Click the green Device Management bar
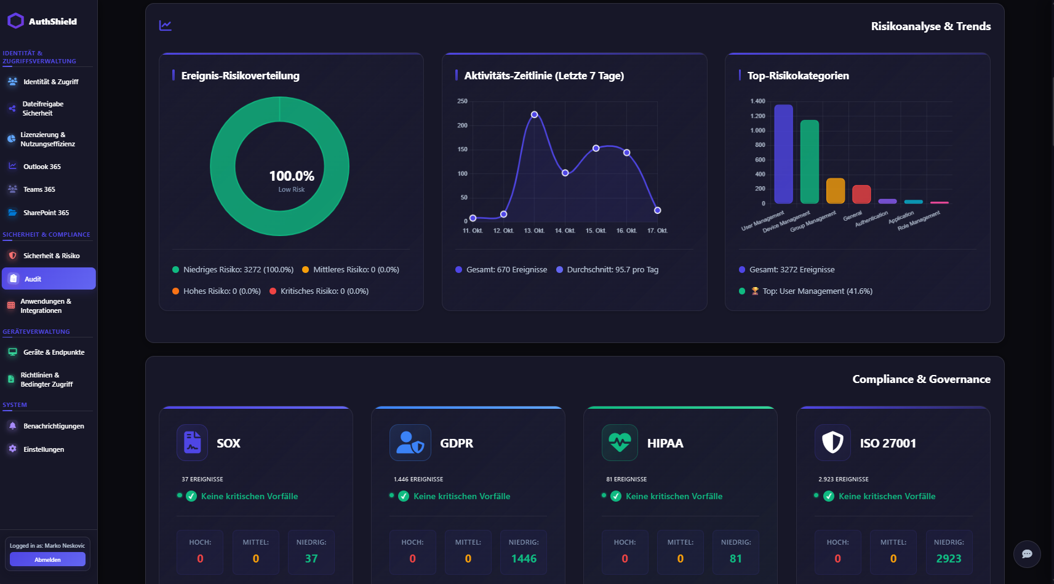Screen dimensions: 1054x584 (x=809, y=162)
